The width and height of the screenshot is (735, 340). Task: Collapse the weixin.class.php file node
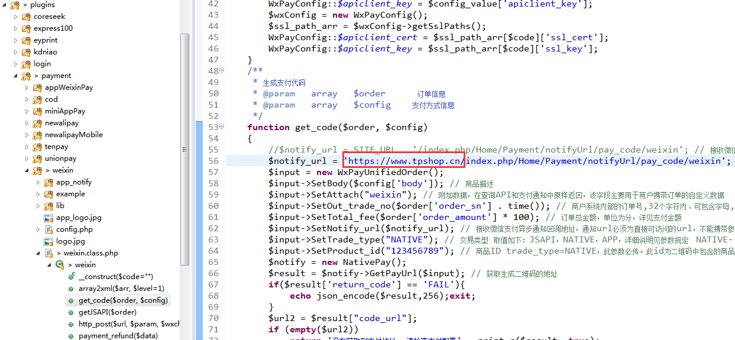[x=38, y=253]
